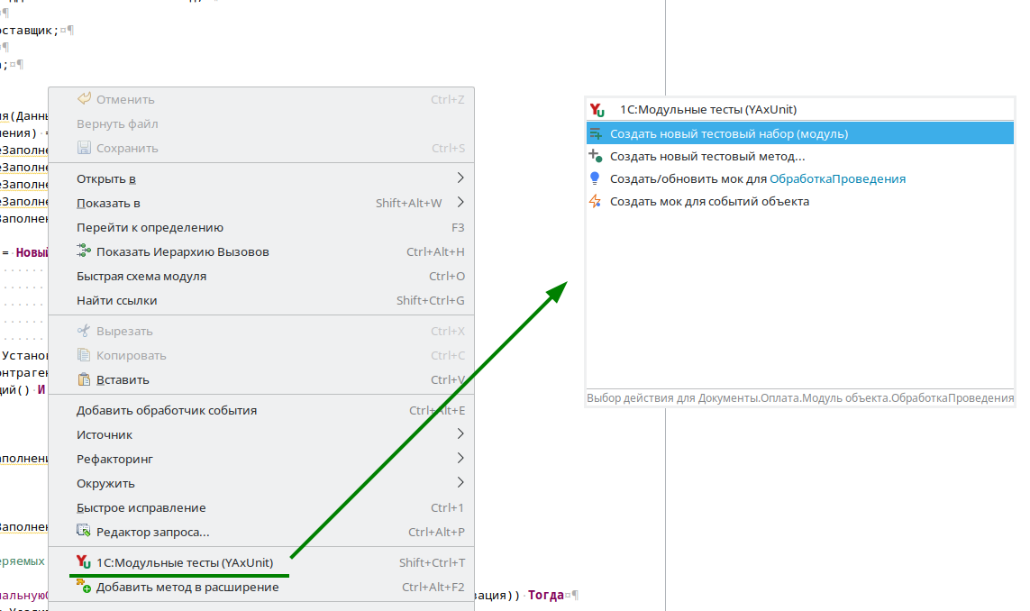1030x611 pixels.
Task: Select Добавить метод в расширение
Action: [x=261, y=587]
